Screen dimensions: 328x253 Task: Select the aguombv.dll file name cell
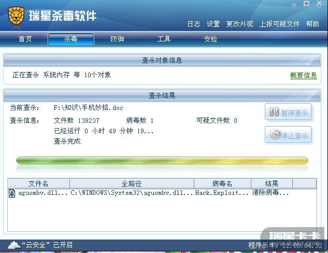42,193
